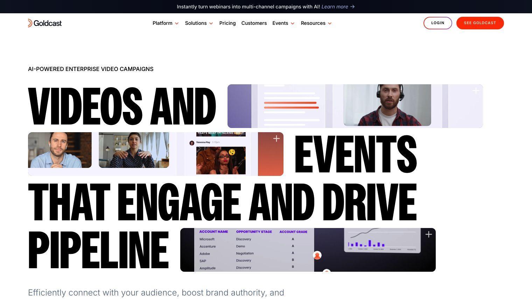Image resolution: width=532 pixels, height=299 pixels.
Task: Click the surprised emoji reaction on the GIF
Action: [232, 152]
